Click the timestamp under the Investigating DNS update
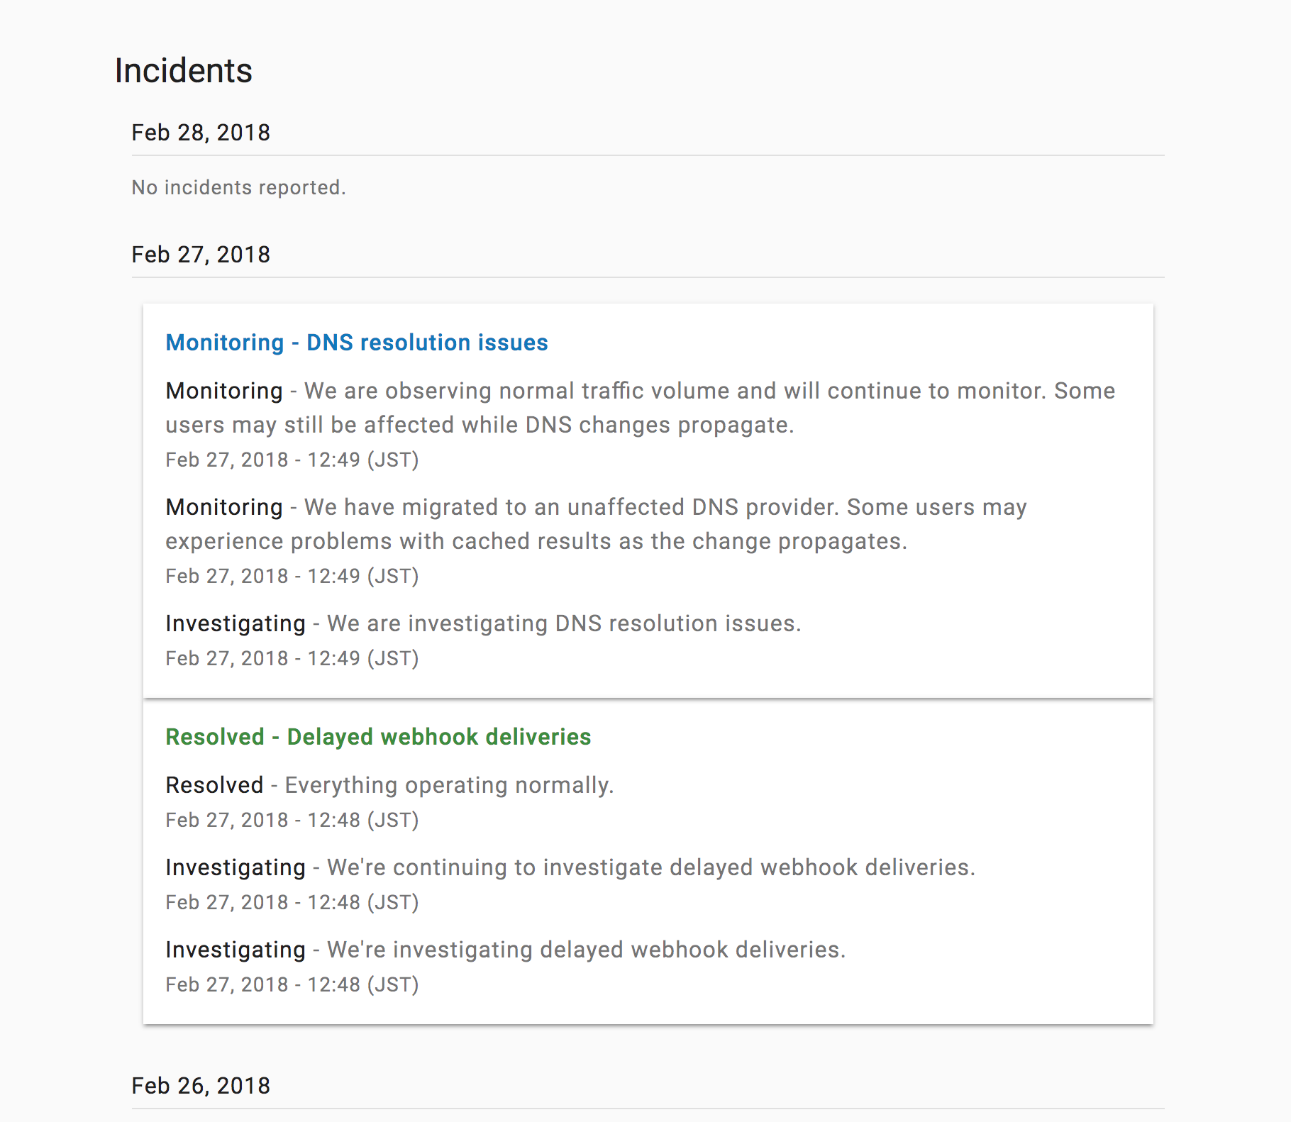Image resolution: width=1291 pixels, height=1122 pixels. tap(292, 658)
